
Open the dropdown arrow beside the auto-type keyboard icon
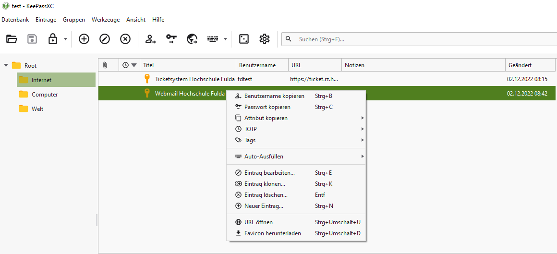225,39
